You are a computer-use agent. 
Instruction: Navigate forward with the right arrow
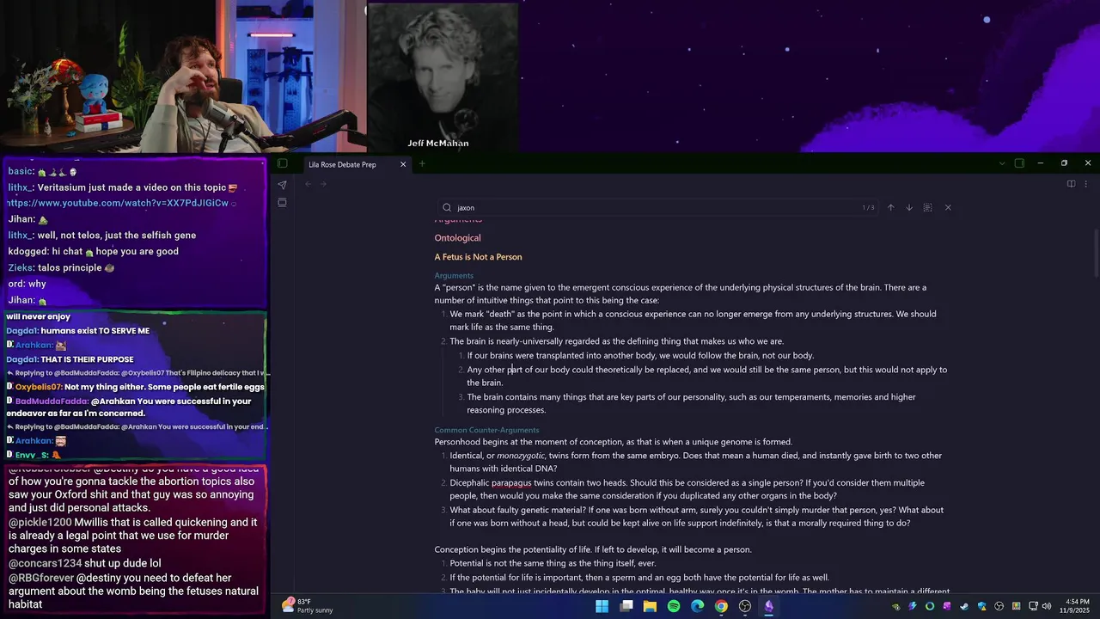tap(323, 184)
